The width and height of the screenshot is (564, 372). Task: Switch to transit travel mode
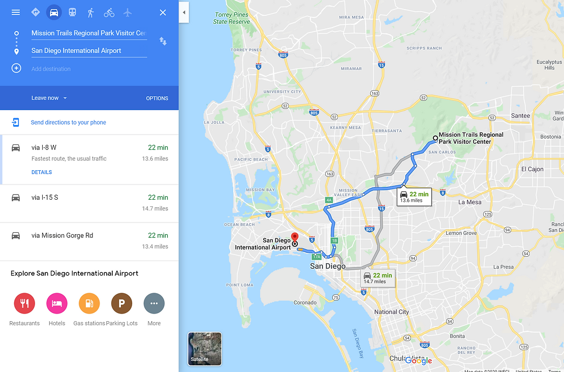coord(72,12)
